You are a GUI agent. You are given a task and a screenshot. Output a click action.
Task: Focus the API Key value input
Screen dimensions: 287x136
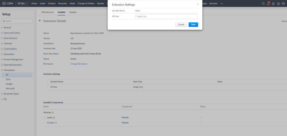[166, 16]
